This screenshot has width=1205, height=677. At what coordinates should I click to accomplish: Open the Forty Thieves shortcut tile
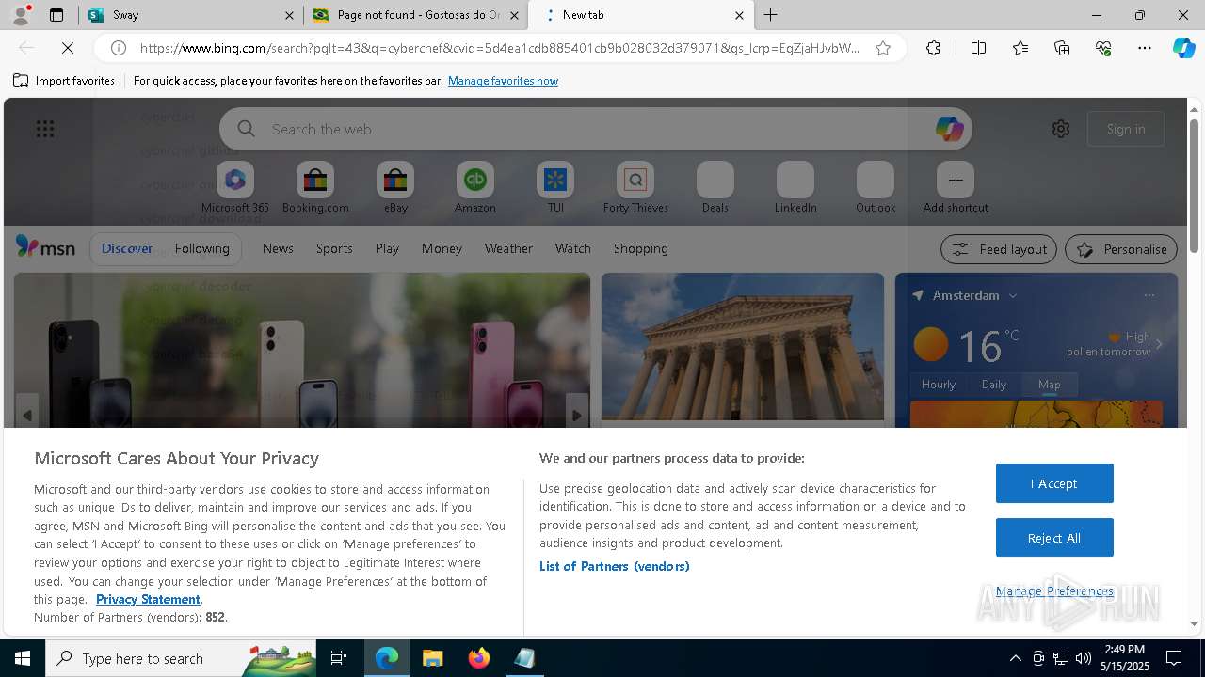point(635,187)
